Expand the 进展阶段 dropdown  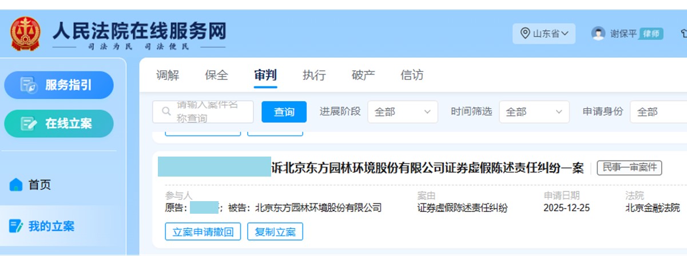(x=403, y=112)
